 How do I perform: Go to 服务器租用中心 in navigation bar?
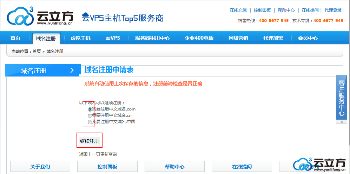[152, 38]
